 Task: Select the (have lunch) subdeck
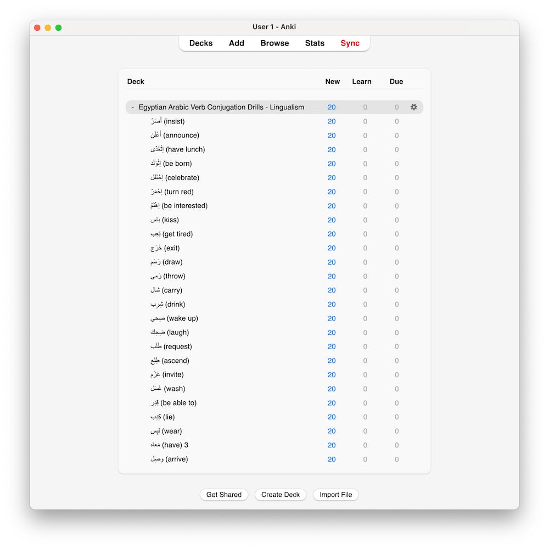(x=177, y=149)
